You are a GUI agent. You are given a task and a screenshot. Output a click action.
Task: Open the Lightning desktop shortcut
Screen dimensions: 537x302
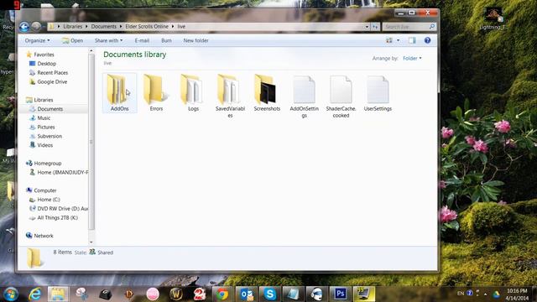coord(493,18)
